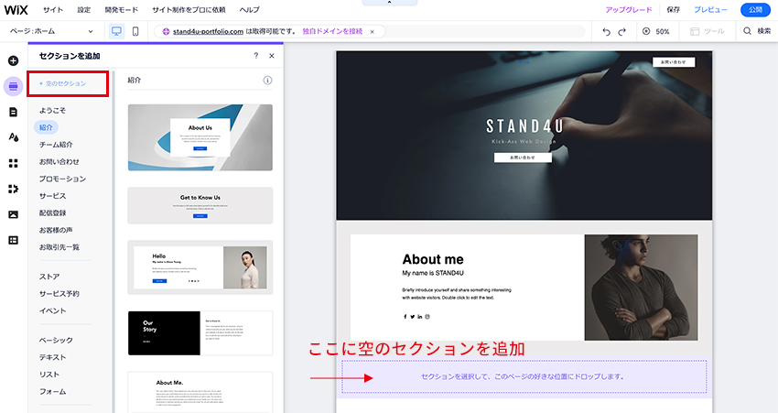Select the ベーシック category

point(56,340)
